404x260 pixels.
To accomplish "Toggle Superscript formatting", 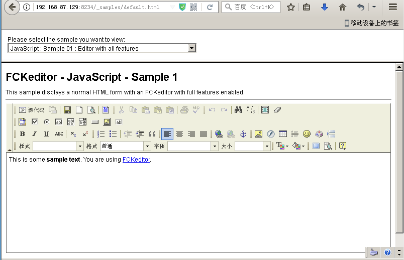I will point(85,134).
